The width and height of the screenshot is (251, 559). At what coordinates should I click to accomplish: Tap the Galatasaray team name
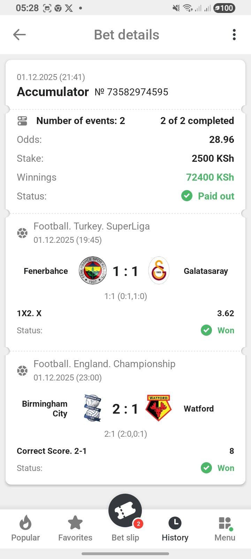206,271
